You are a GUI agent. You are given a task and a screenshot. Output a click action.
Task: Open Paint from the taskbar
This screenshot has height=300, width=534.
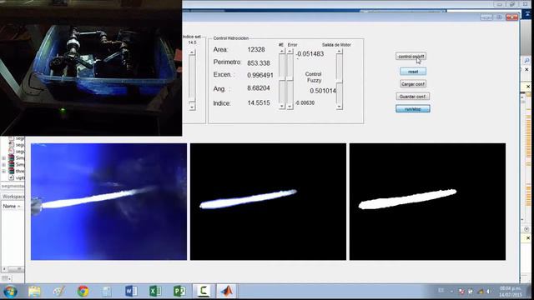[x=59, y=292]
